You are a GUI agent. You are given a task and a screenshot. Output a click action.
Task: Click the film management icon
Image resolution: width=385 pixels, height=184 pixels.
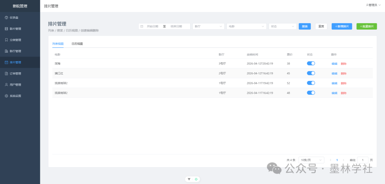6,29
